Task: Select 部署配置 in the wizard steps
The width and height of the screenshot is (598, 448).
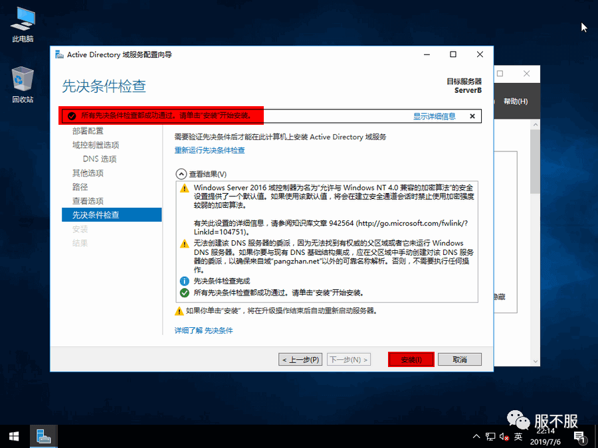Action: click(88, 131)
